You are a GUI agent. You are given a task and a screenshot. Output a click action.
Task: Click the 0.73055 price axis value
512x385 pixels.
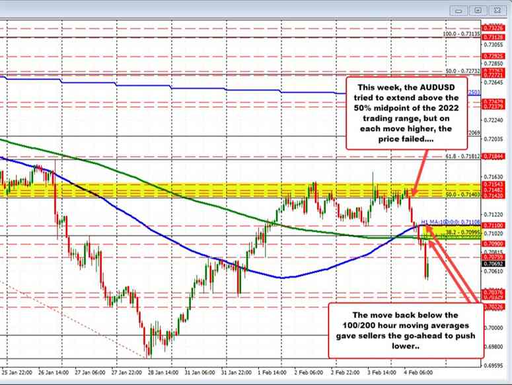[493, 44]
